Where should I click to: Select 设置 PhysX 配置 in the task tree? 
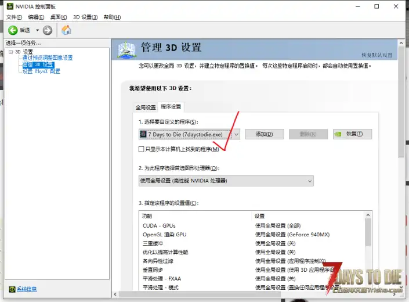(x=41, y=71)
